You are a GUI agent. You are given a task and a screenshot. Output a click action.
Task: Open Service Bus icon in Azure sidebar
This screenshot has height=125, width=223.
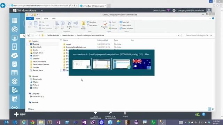click(15, 90)
